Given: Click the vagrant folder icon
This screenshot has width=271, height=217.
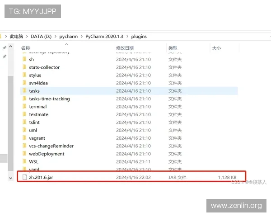Looking at the screenshot, I should 24,138.
